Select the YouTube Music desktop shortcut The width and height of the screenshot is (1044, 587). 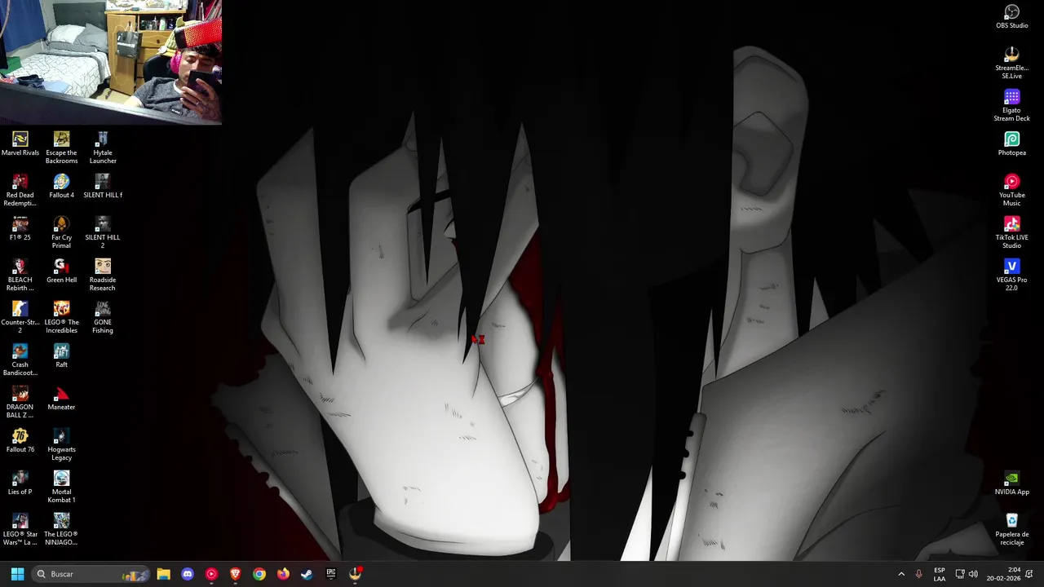pyautogui.click(x=1011, y=191)
